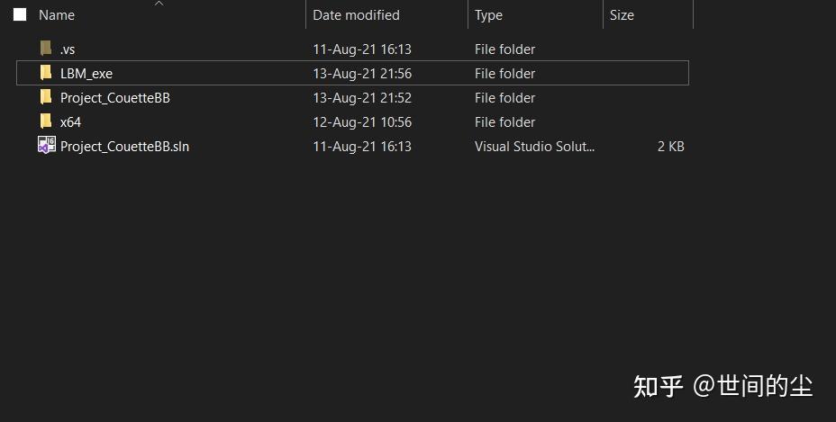836x422 pixels.
Task: Click the Size column header
Action: 622,15
